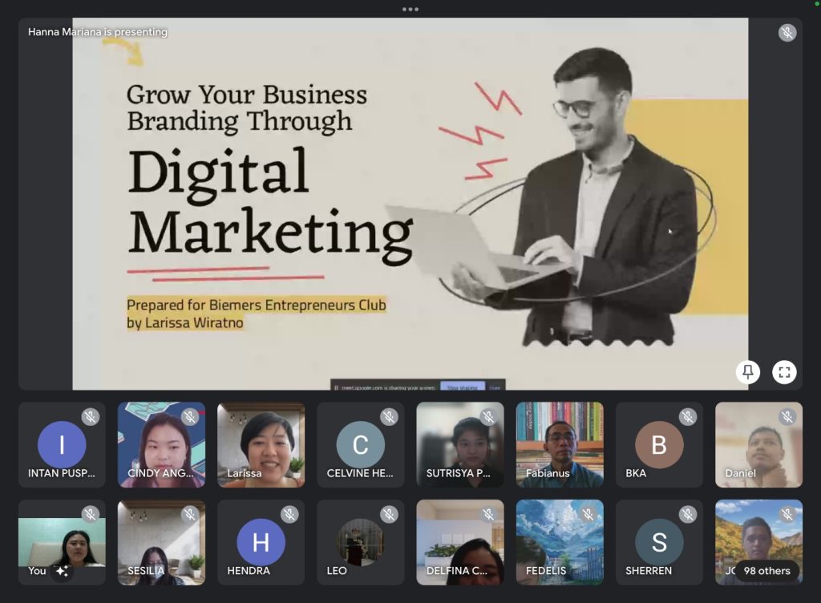Viewport: 821px width, 603px height.
Task: Click the muted mic icon on CELVINE HE tile
Action: coord(389,417)
